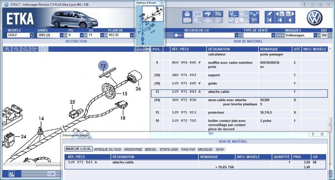Click the KAT field showing 266

(x=324, y=35)
